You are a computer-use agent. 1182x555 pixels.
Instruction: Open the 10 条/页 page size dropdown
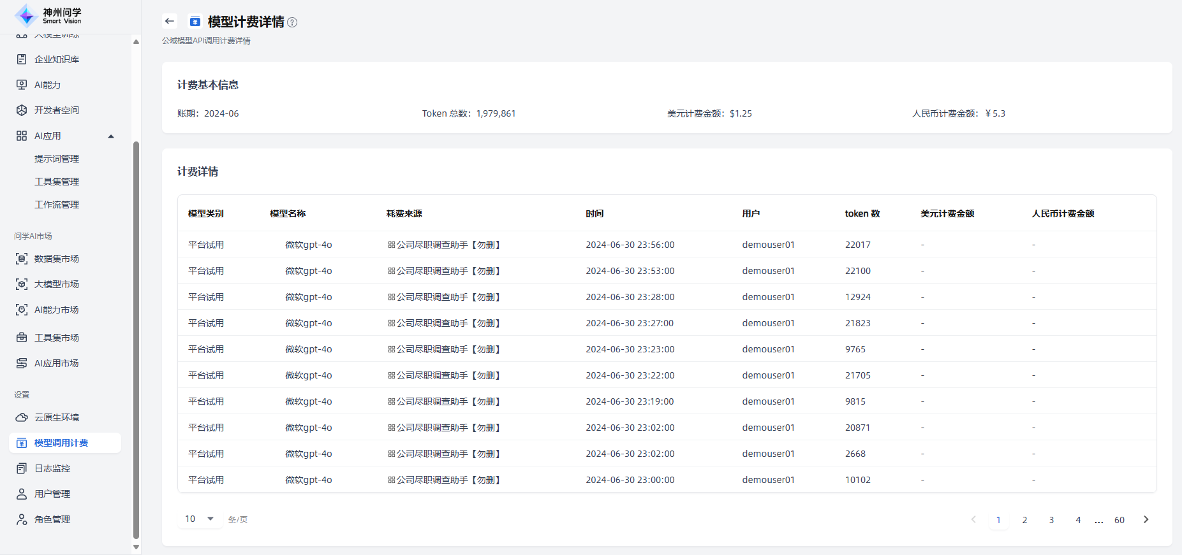199,519
